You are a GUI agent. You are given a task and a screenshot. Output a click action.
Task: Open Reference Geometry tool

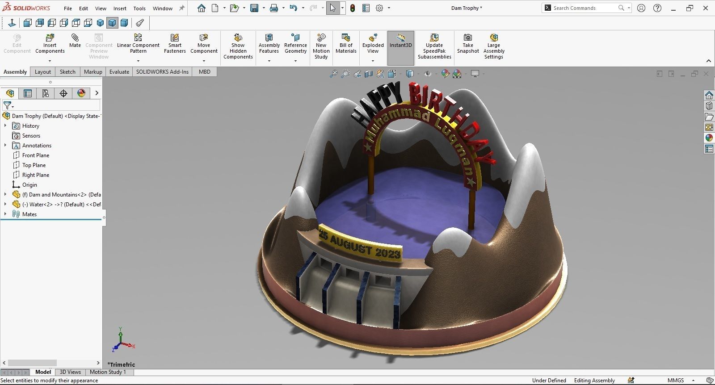pos(295,43)
